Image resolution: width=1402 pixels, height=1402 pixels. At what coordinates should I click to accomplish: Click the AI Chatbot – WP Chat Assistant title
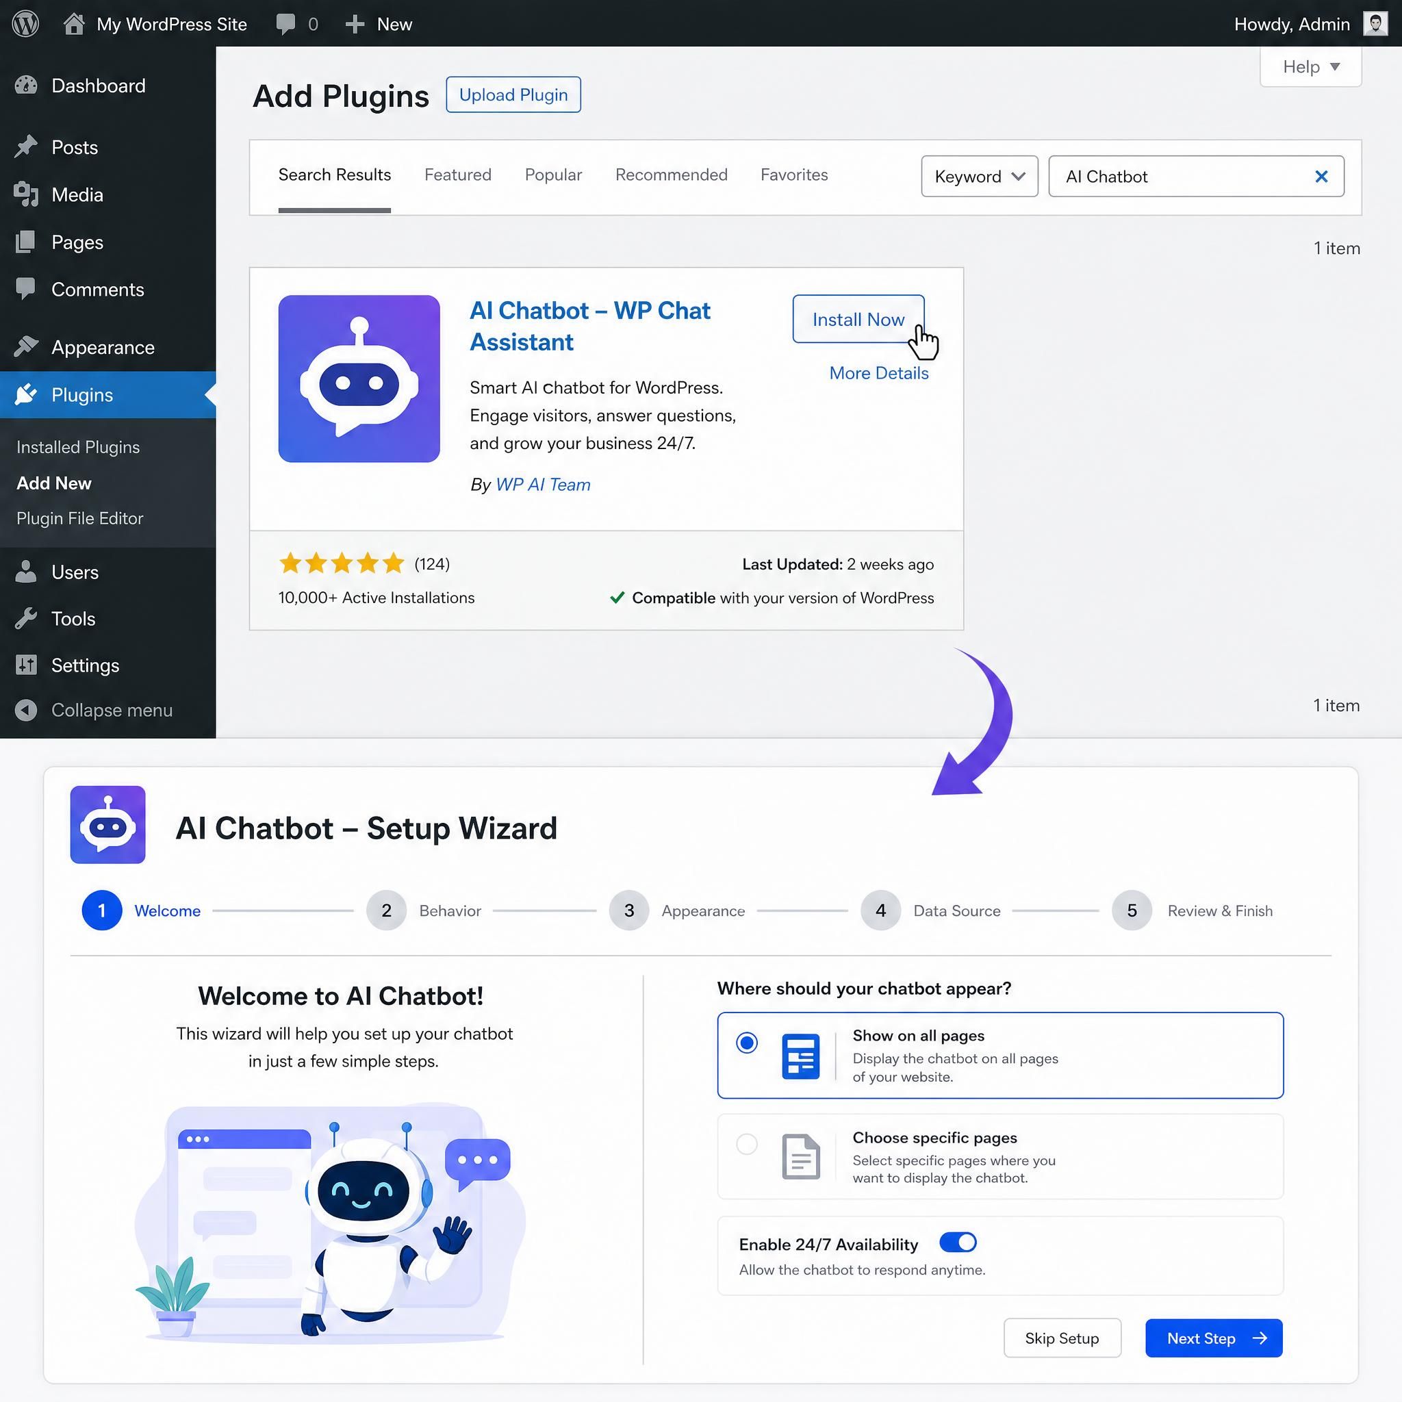tap(590, 326)
